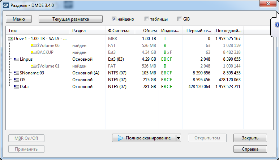This screenshot has height=160, width=279.
Task: Select the Drive 1 disk icon
Action: click(11, 39)
